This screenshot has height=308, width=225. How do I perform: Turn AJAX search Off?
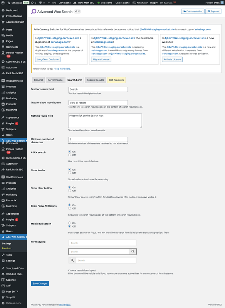point(70,155)
